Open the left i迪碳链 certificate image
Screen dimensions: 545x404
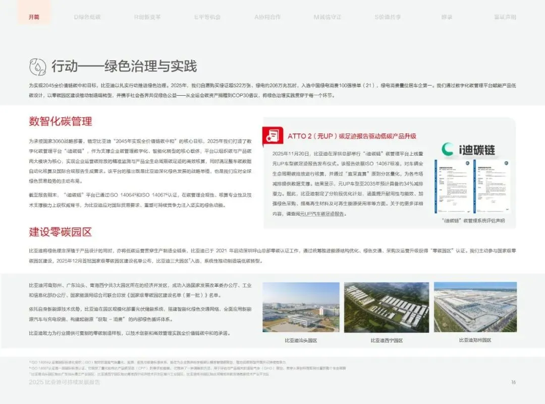coord(453,186)
